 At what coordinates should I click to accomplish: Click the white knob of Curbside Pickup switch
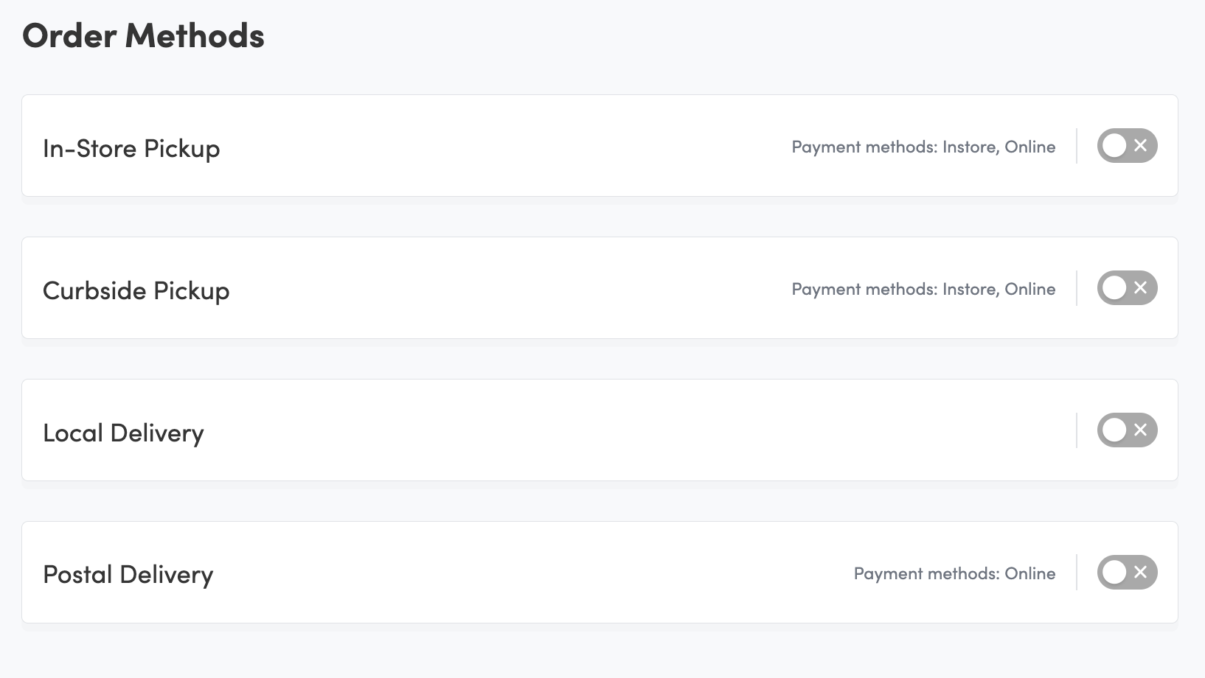pos(1114,288)
